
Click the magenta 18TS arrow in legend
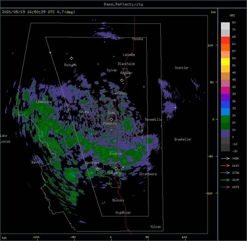coord(225,187)
